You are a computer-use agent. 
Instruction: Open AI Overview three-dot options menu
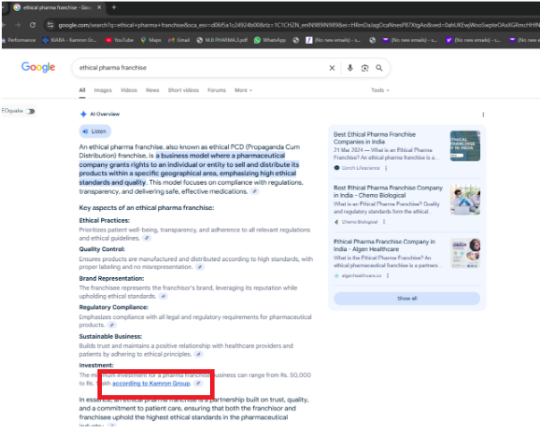click(x=483, y=114)
